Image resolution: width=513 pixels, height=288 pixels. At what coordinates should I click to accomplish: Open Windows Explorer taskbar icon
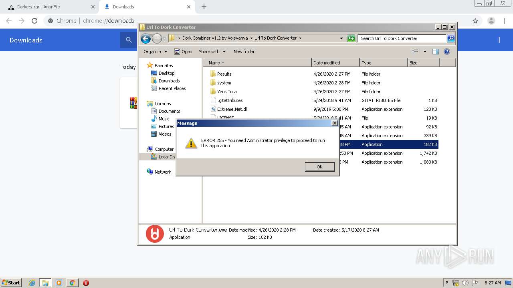pyautogui.click(x=45, y=283)
